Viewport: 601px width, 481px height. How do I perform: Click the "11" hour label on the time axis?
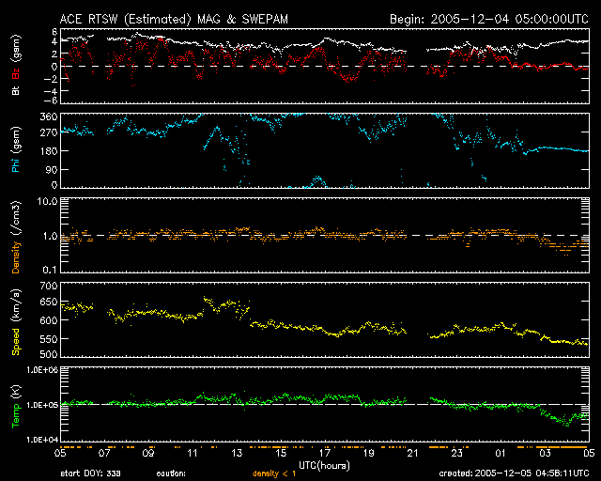[193, 454]
